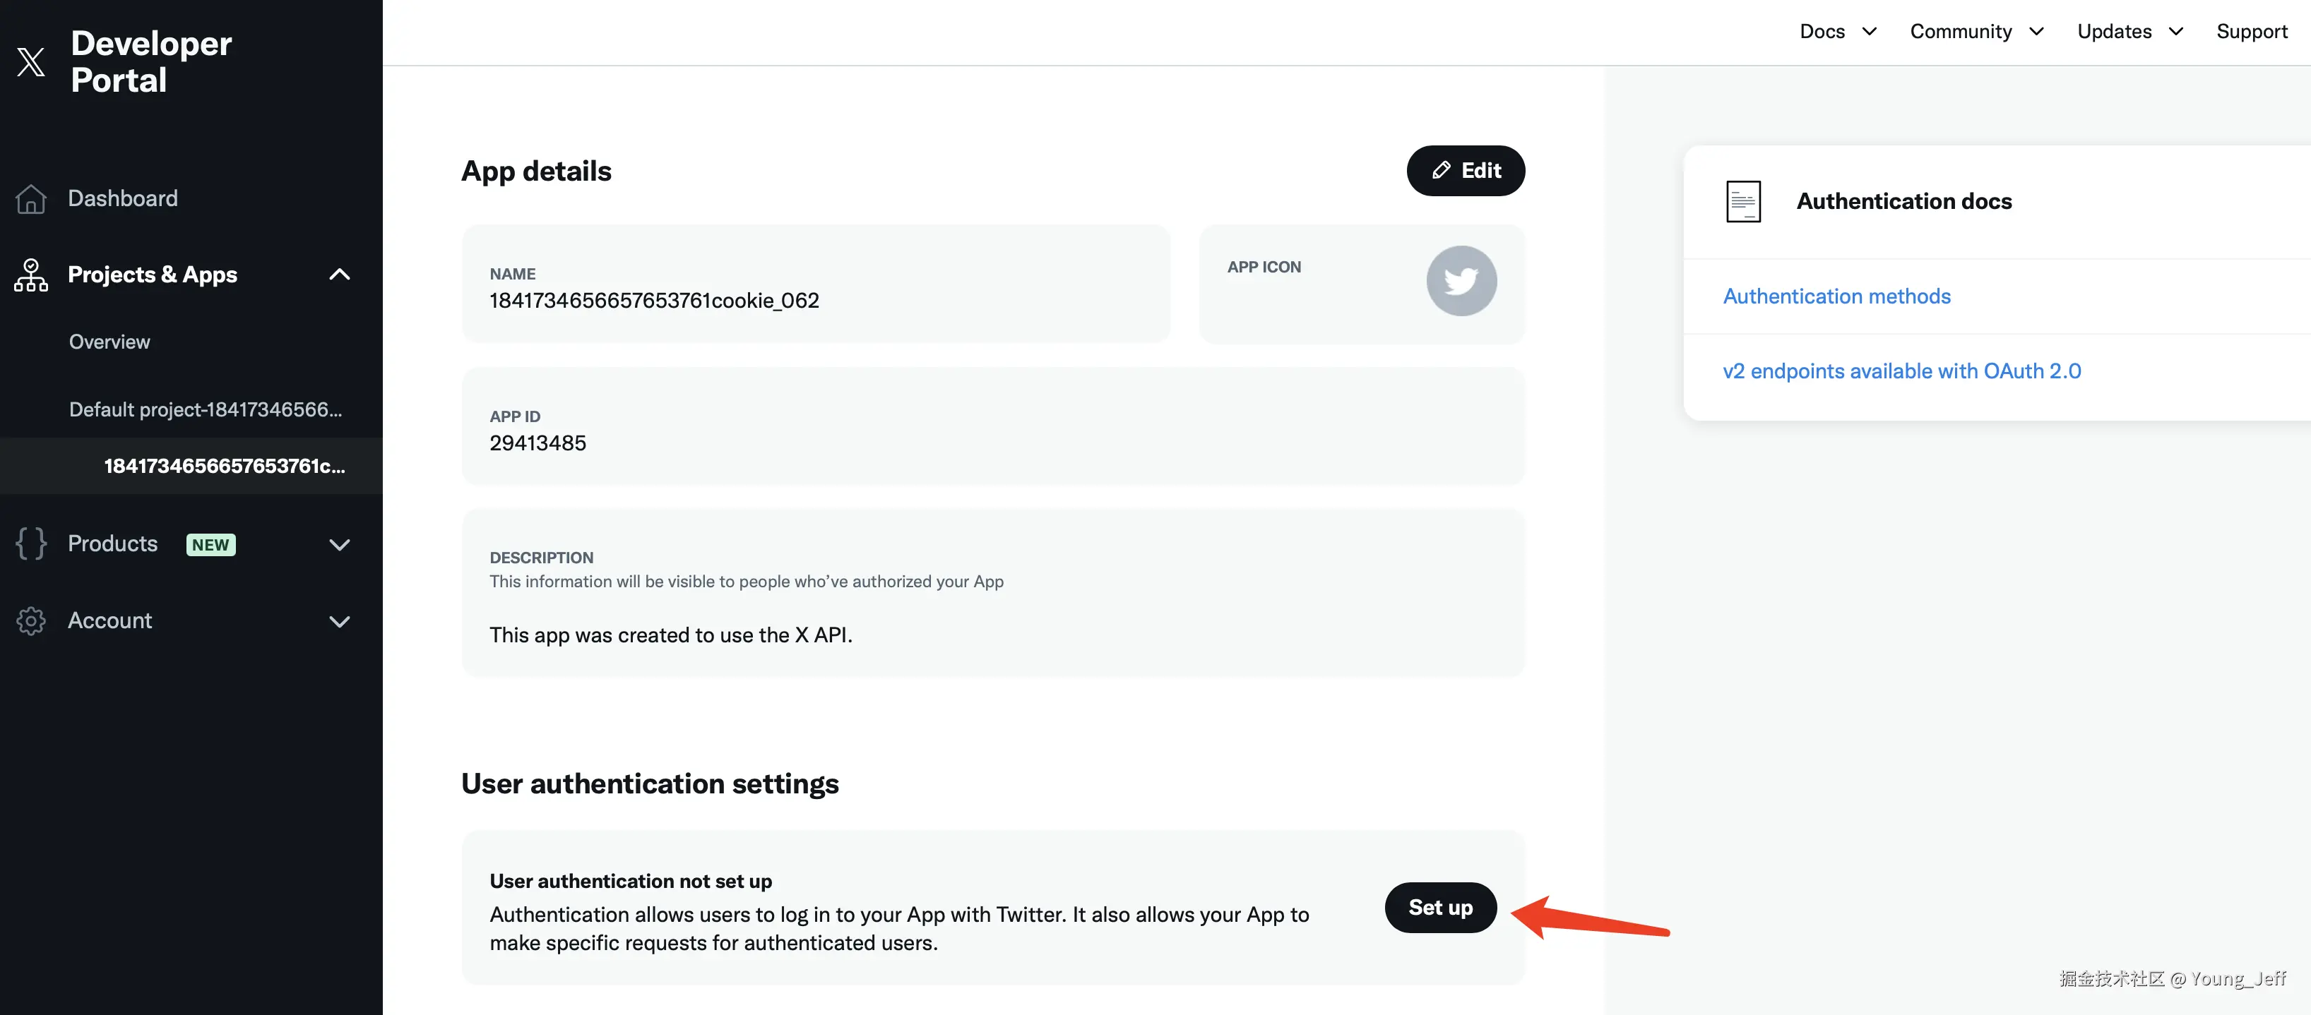
Task: Click the X logo icon
Action: (x=30, y=61)
